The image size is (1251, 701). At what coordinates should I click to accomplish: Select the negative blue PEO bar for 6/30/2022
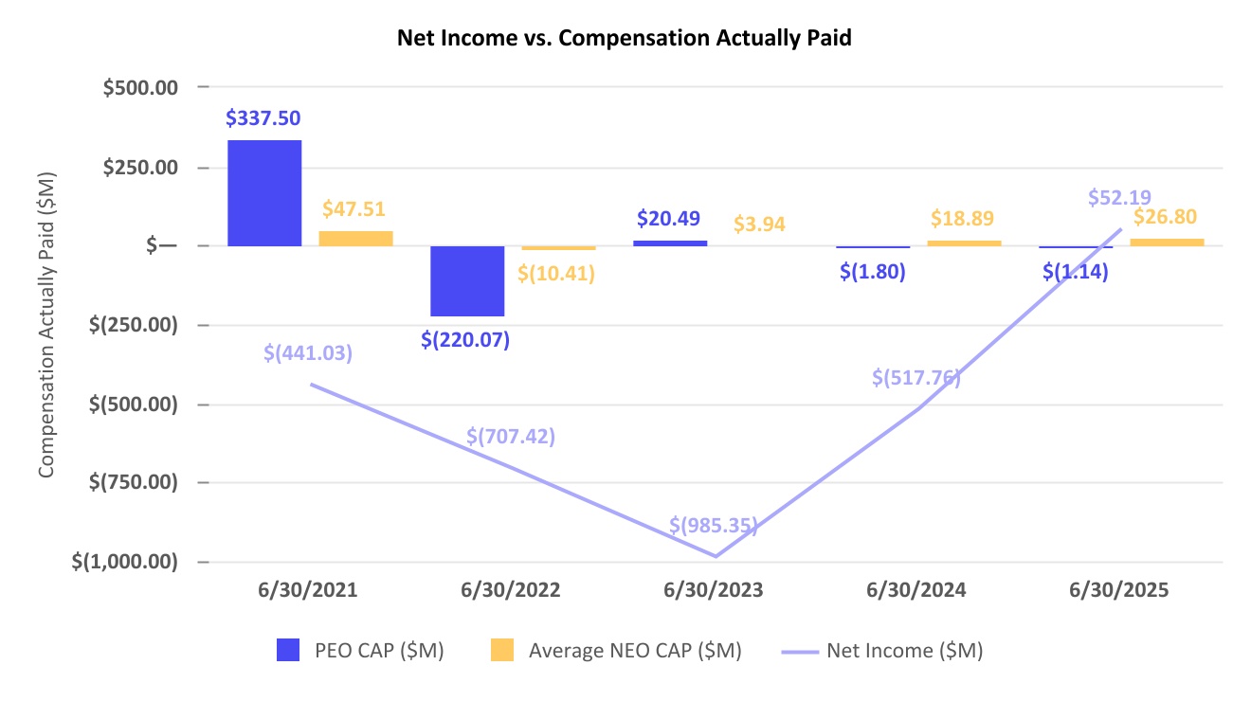tap(467, 281)
